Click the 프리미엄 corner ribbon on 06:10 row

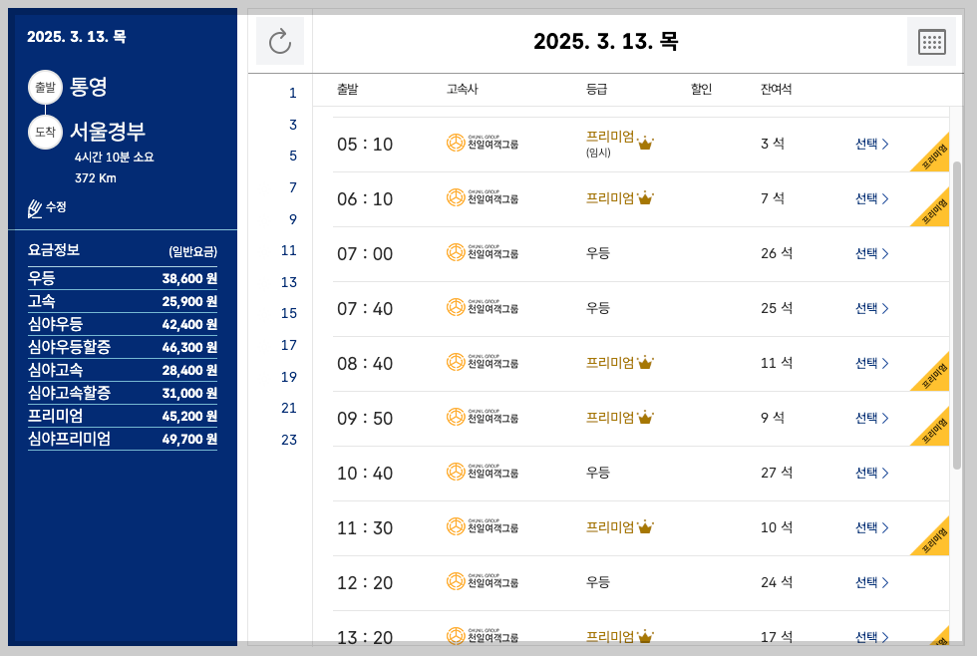point(935,210)
